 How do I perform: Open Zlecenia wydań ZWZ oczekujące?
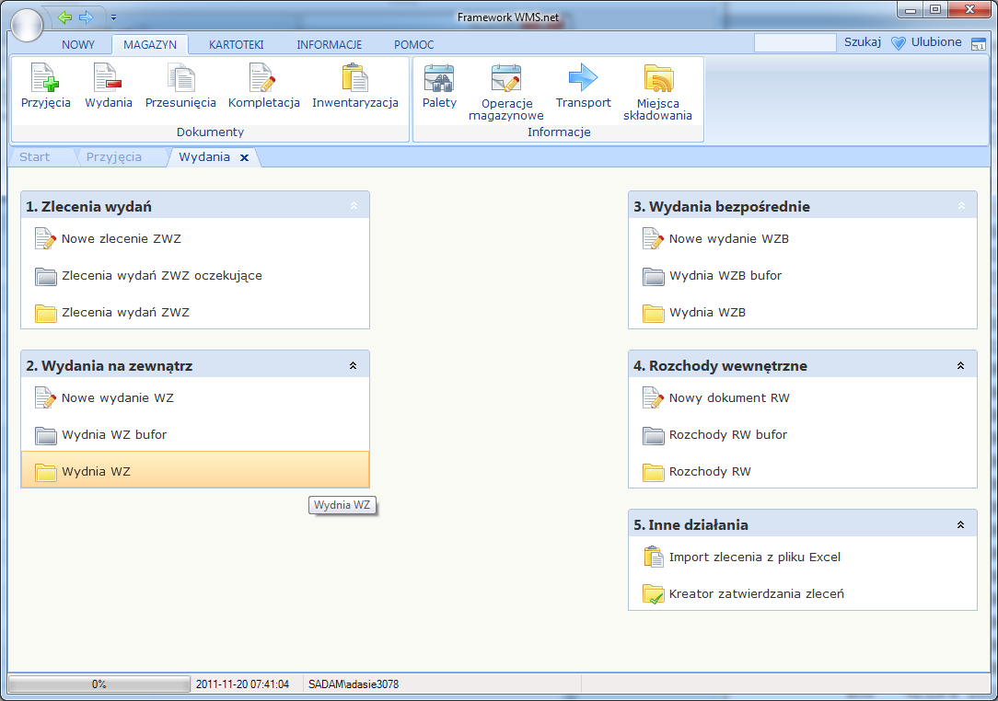162,276
